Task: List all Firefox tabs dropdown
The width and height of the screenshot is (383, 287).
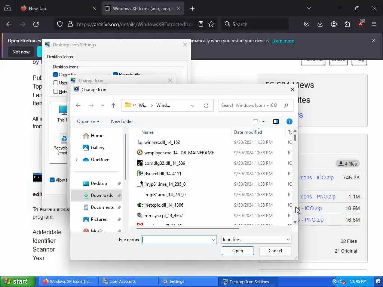Action: (309, 9)
